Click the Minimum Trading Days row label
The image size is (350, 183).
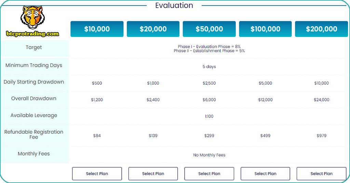(x=34, y=65)
